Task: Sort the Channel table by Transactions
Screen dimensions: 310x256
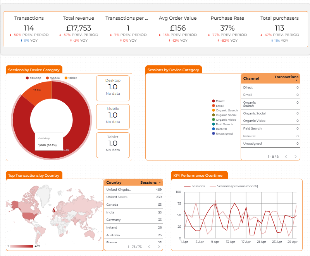Action: point(286,77)
